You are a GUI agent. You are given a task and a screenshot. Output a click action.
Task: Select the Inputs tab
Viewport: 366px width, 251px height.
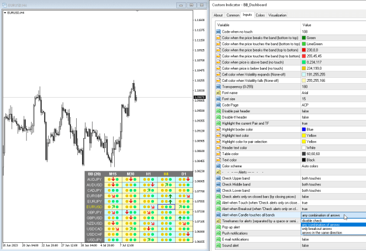(x=247, y=15)
